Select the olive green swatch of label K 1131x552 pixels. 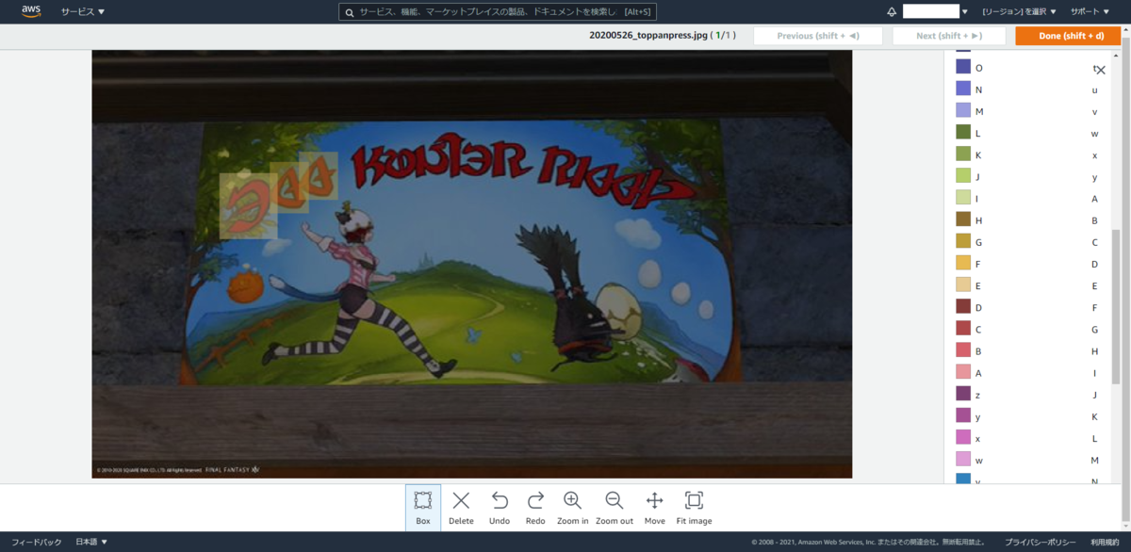(x=963, y=154)
